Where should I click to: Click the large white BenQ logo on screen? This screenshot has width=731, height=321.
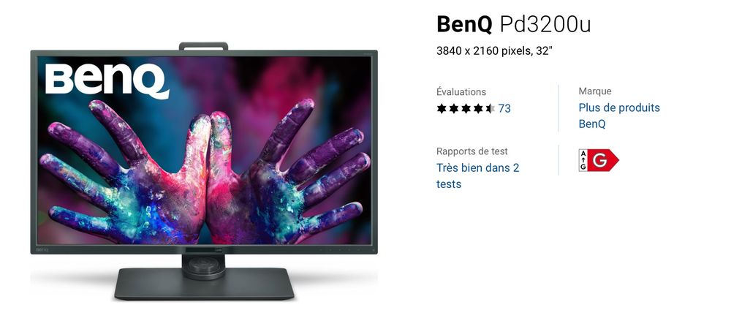coord(107,81)
